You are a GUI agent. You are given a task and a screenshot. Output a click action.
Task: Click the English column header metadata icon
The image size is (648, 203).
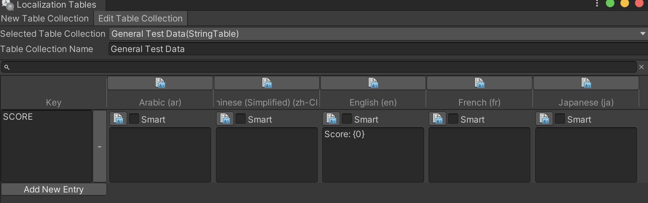coord(373,83)
